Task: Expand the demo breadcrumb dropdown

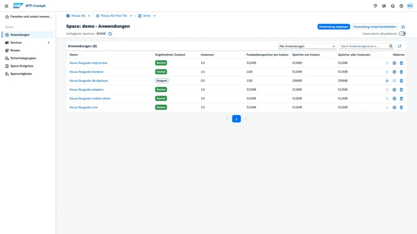Action: pyautogui.click(x=154, y=16)
